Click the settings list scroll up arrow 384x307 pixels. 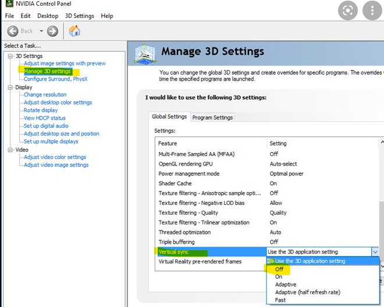coord(382,142)
